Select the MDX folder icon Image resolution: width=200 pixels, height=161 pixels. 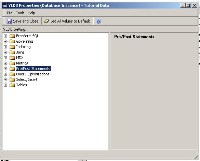[x=12, y=58]
